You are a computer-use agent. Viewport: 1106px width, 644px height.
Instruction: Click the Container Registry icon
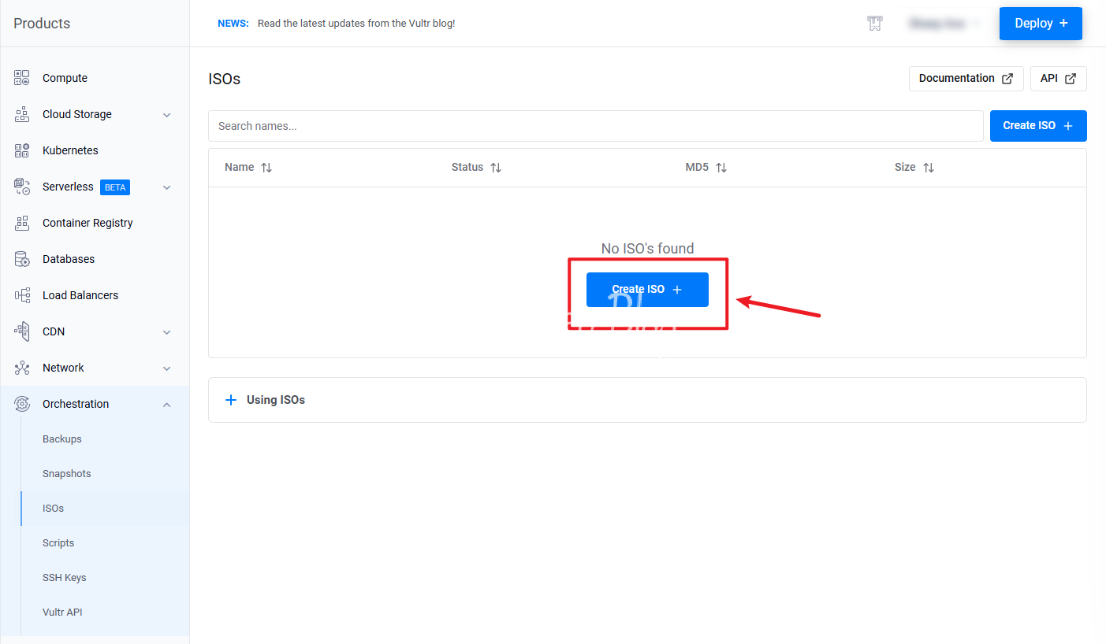pyautogui.click(x=22, y=223)
